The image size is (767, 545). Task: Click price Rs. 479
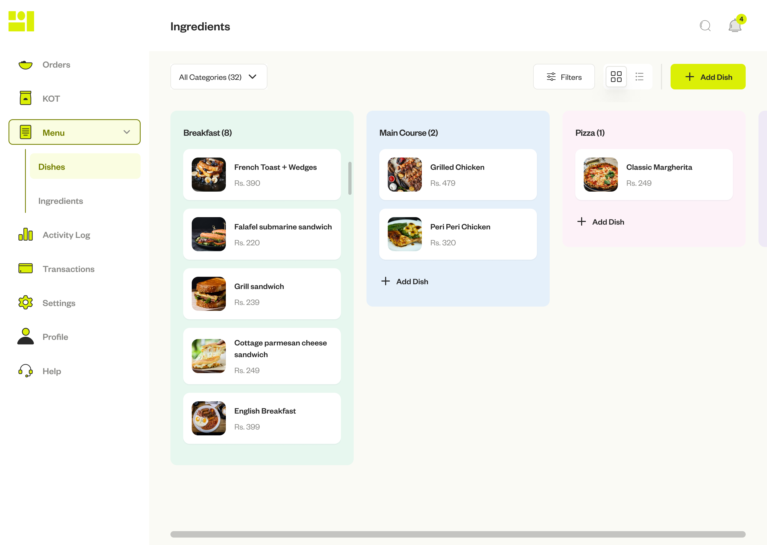click(x=443, y=183)
